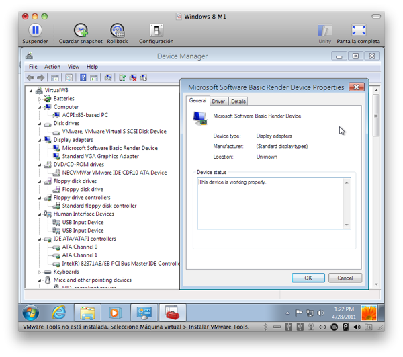Click the Windows tray volume speaker icon

320,313
